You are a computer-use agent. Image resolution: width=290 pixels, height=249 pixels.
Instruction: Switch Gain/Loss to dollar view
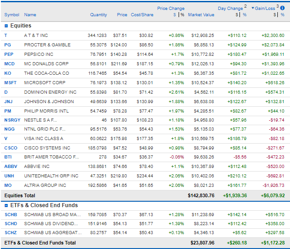click(x=275, y=15)
